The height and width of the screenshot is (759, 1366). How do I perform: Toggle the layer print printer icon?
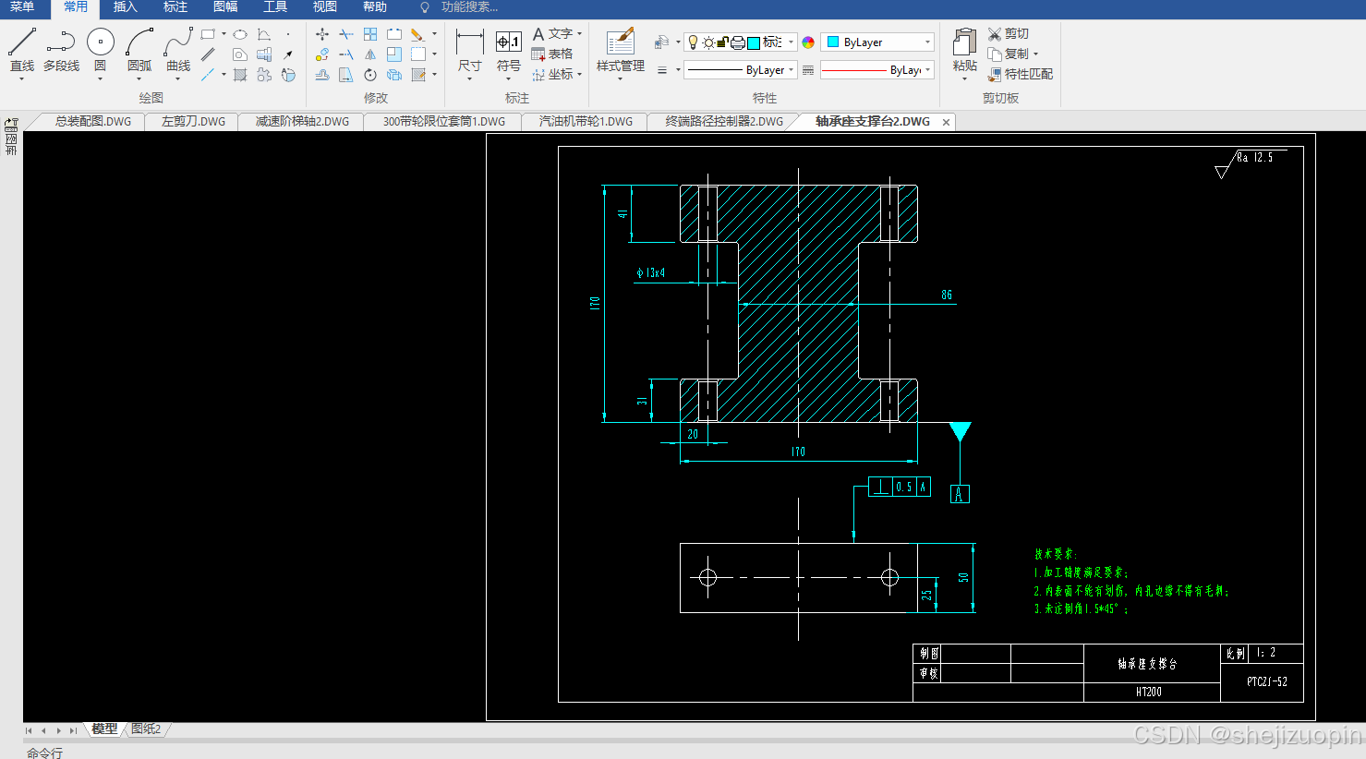coord(738,42)
